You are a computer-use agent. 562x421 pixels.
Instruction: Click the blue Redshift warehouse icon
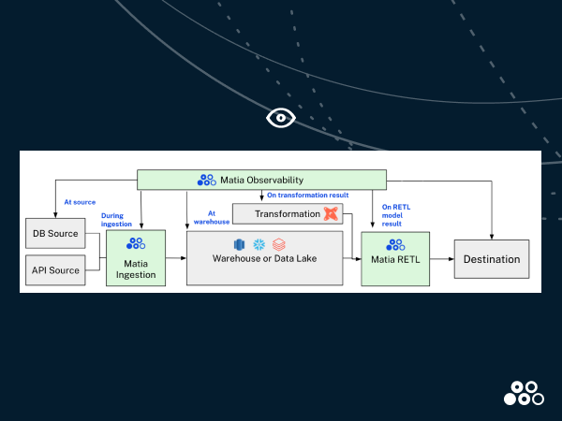coord(239,244)
